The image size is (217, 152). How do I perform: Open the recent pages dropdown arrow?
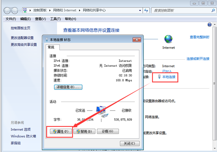pyautogui.click(x=20, y=11)
